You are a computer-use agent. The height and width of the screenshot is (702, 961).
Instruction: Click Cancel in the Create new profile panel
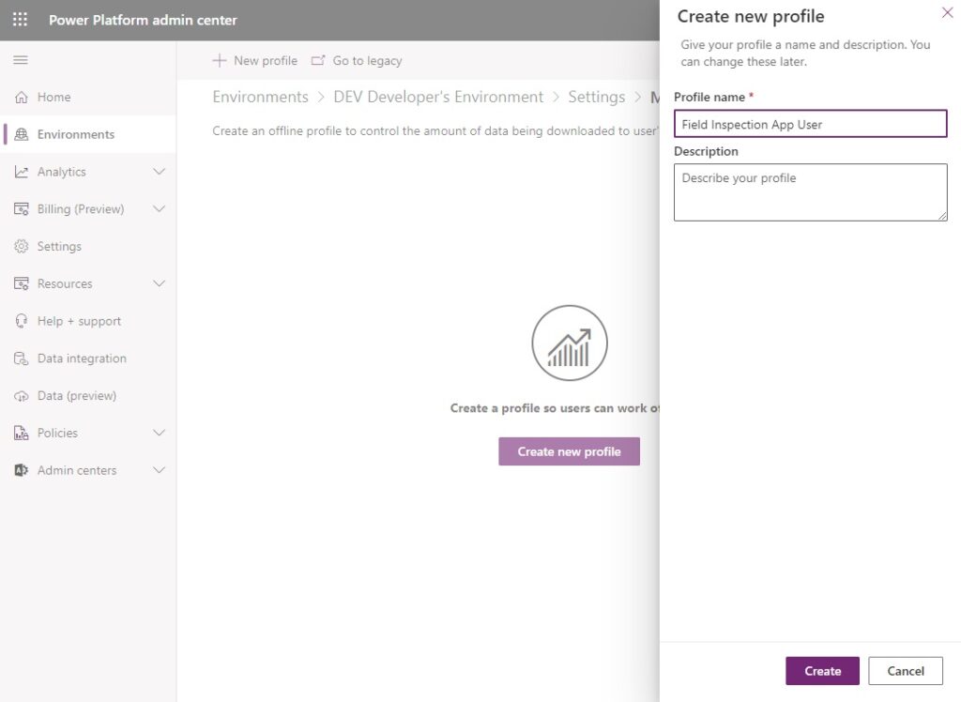click(x=905, y=670)
